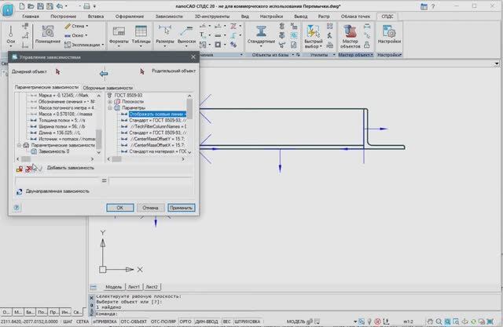Click the left tree horizontal scrollbar

coord(55,159)
